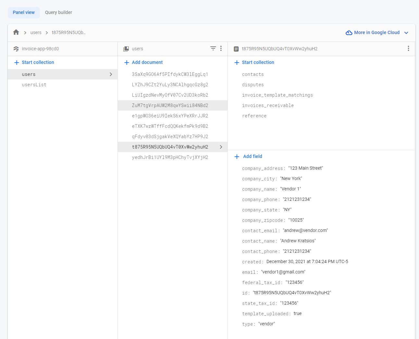Start a collection in the root panel
The width and height of the screenshot is (419, 339).
click(x=34, y=62)
